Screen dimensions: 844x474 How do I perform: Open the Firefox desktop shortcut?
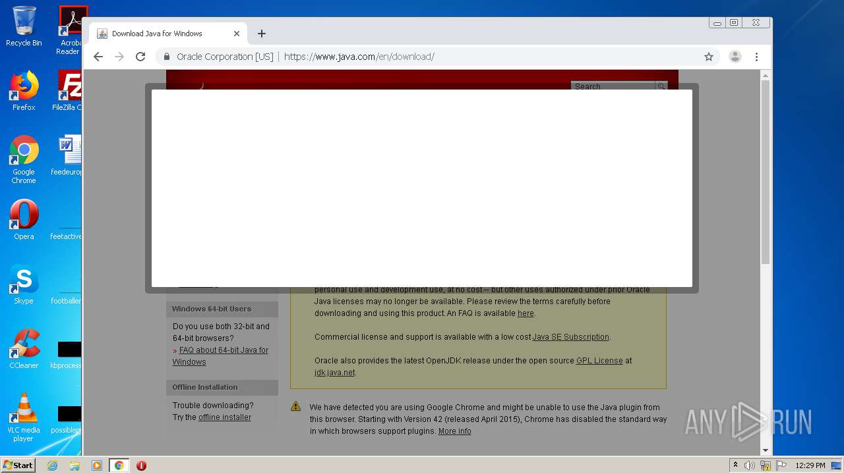(x=24, y=91)
